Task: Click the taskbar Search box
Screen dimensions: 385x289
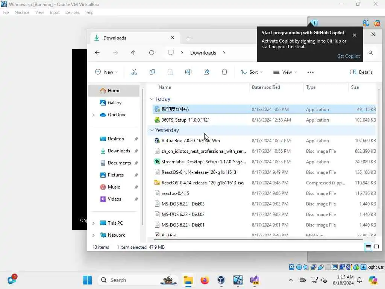Action: tap(138, 280)
